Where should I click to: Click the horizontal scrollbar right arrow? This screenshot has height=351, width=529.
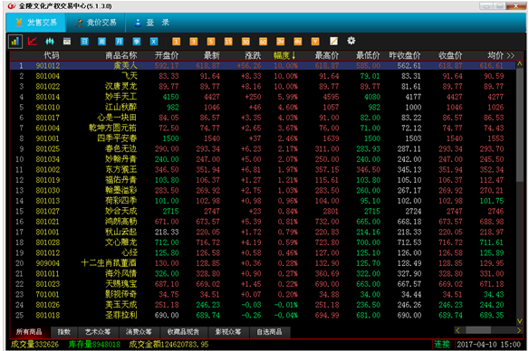pyautogui.click(x=519, y=330)
